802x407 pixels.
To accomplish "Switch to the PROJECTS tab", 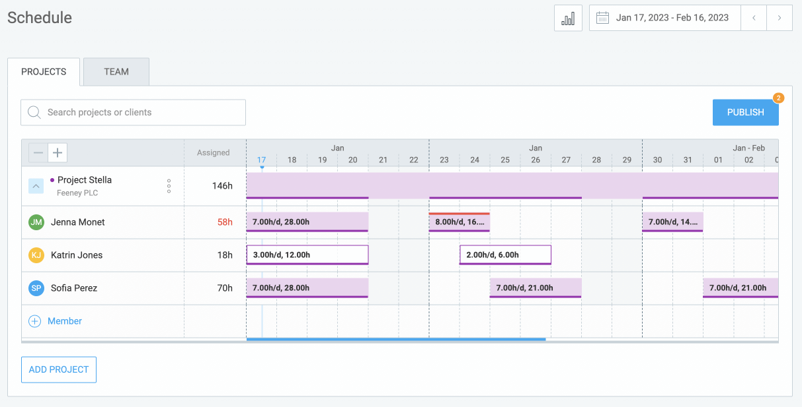I will click(44, 72).
